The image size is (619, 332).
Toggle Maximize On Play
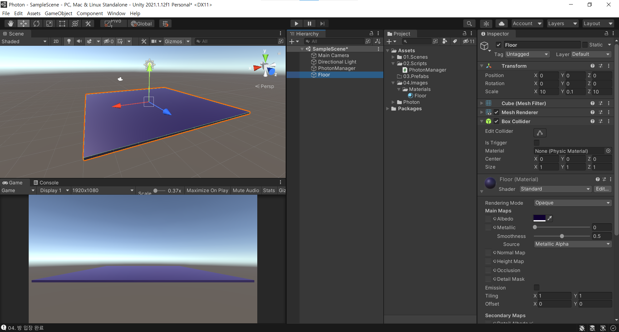coord(207,190)
